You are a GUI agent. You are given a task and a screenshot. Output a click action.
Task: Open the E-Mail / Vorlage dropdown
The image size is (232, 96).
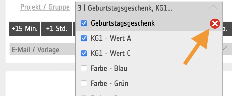42,49
